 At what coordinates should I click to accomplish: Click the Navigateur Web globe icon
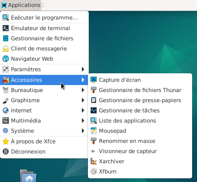pos(6,59)
